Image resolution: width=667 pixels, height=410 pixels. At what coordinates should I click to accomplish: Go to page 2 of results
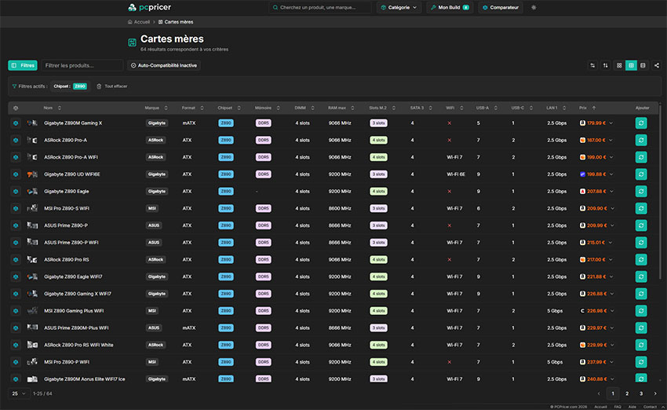coord(627,393)
